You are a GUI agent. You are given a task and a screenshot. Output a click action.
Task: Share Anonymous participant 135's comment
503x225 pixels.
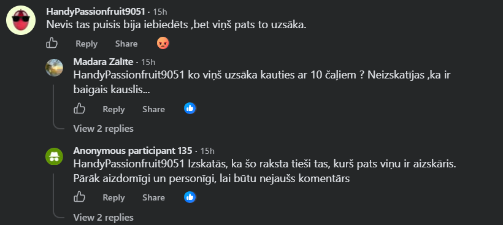pos(153,198)
